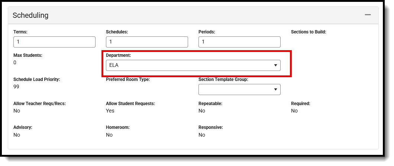Click the Advisory label

click(x=23, y=127)
